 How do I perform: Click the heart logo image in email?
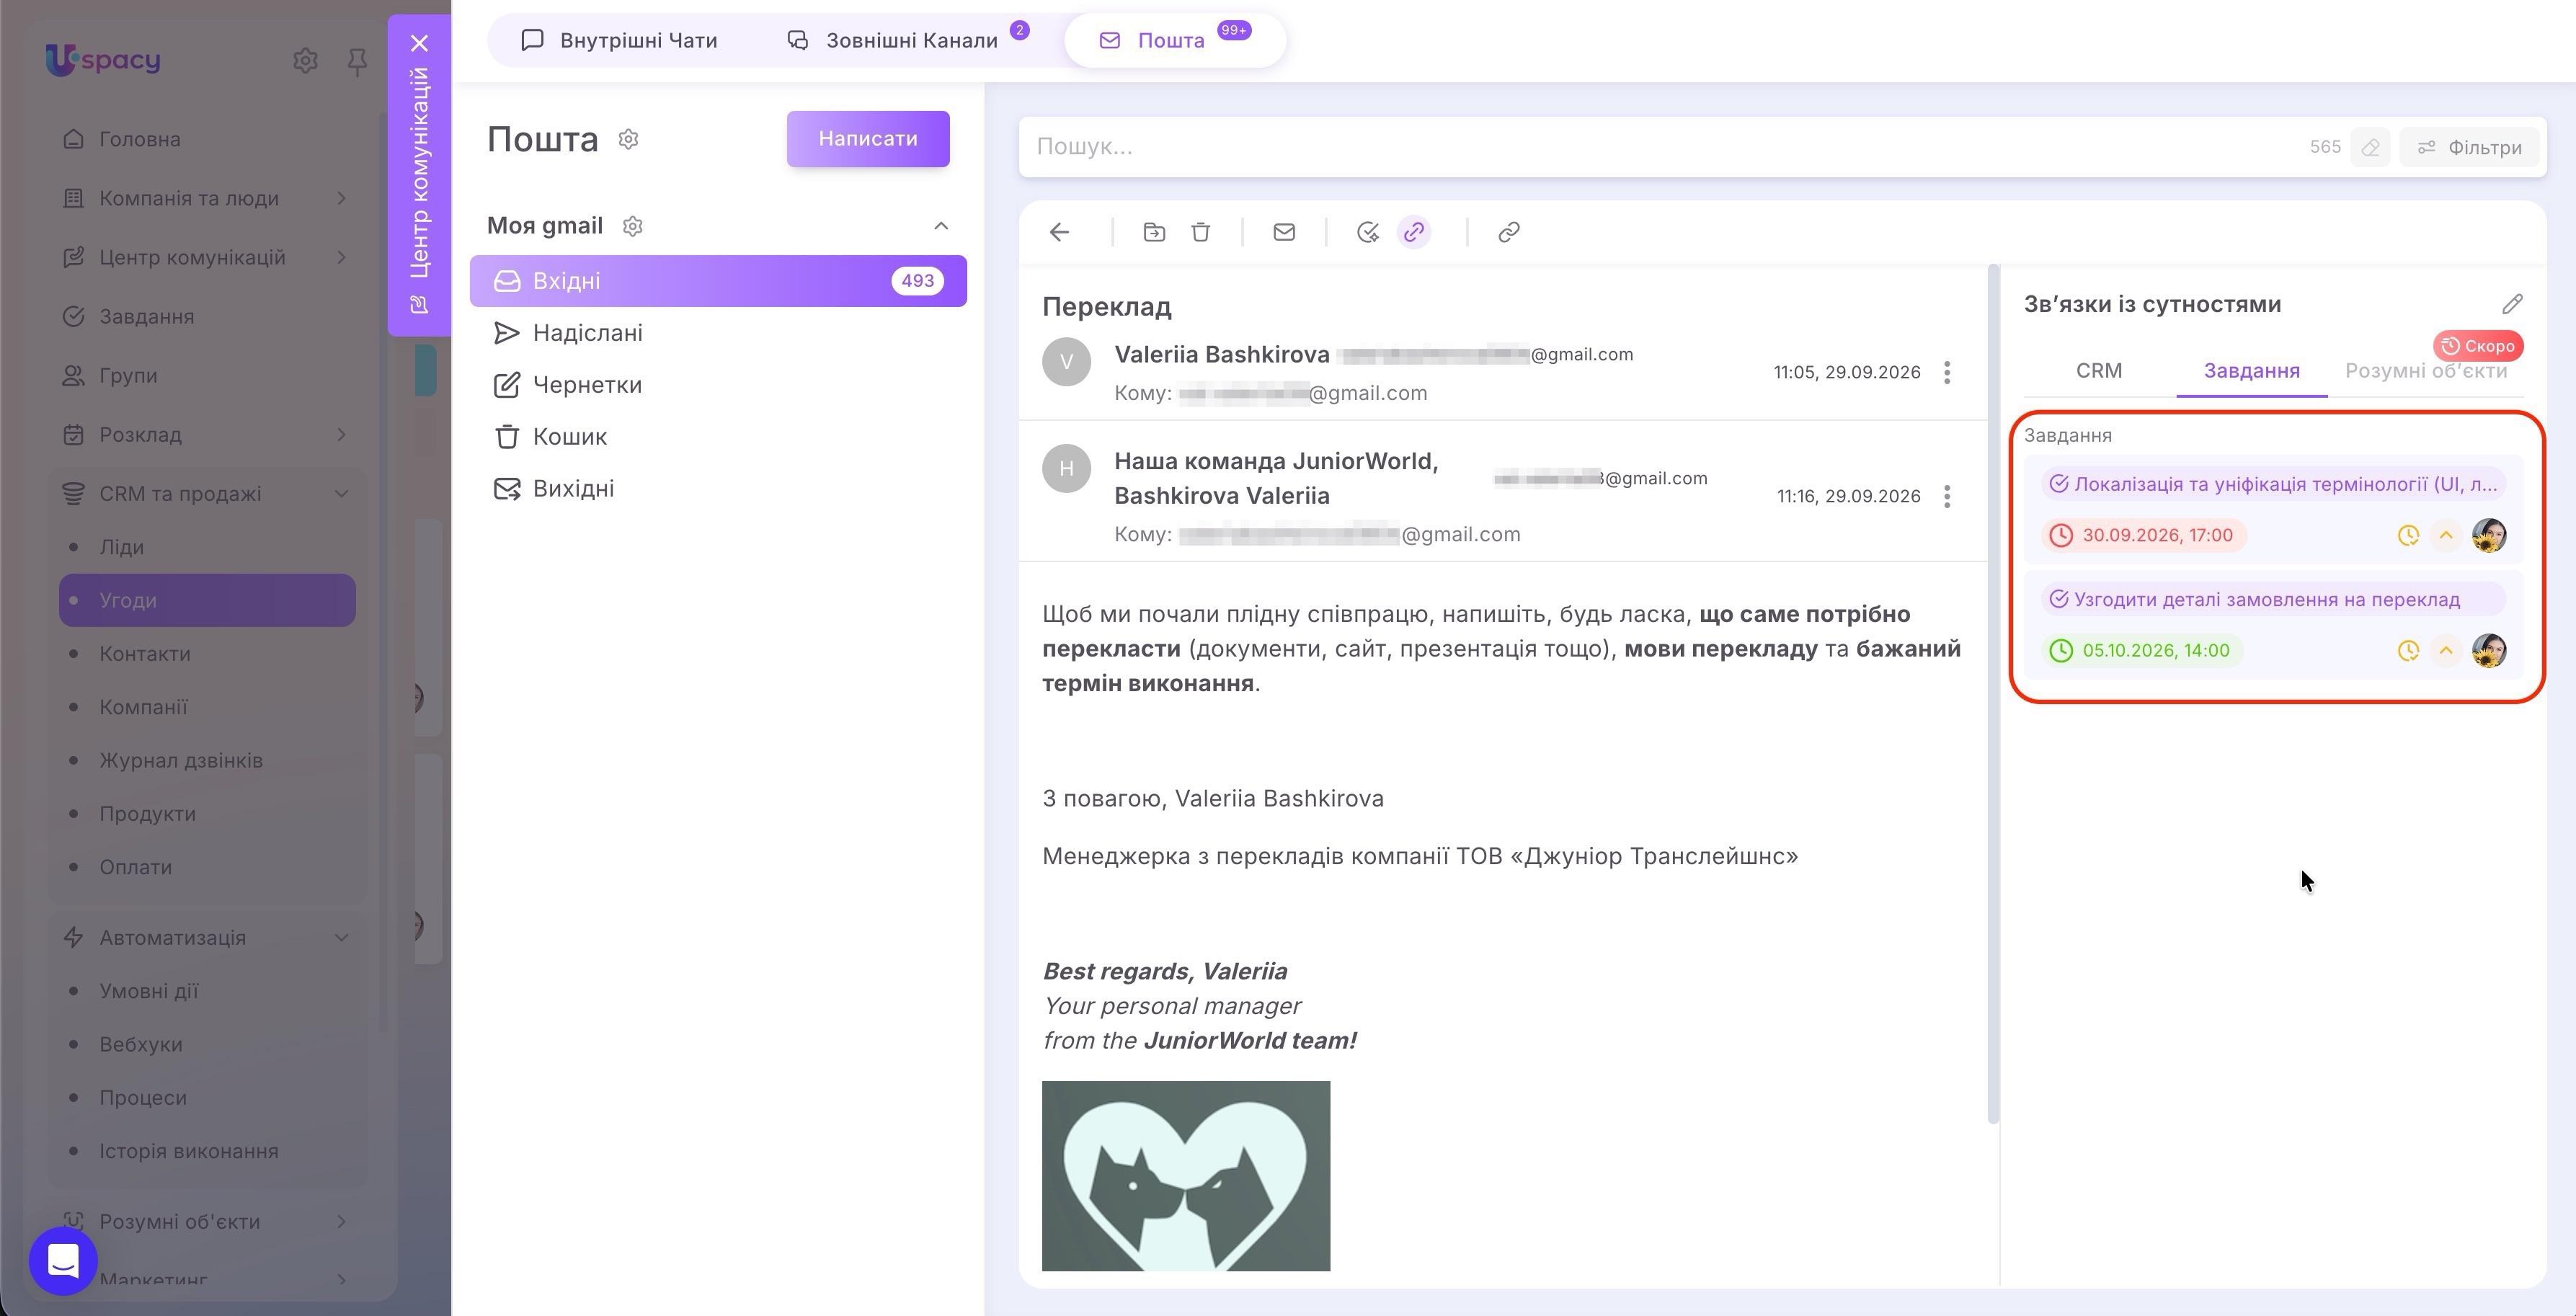click(1186, 1176)
